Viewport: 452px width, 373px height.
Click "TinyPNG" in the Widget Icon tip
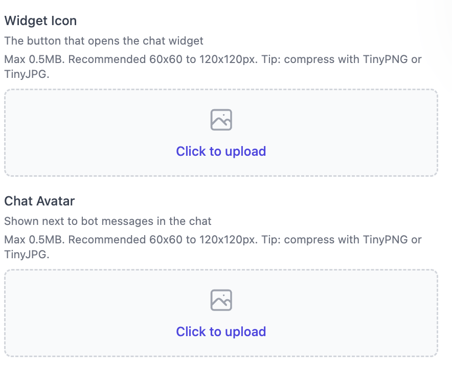[x=386, y=59]
